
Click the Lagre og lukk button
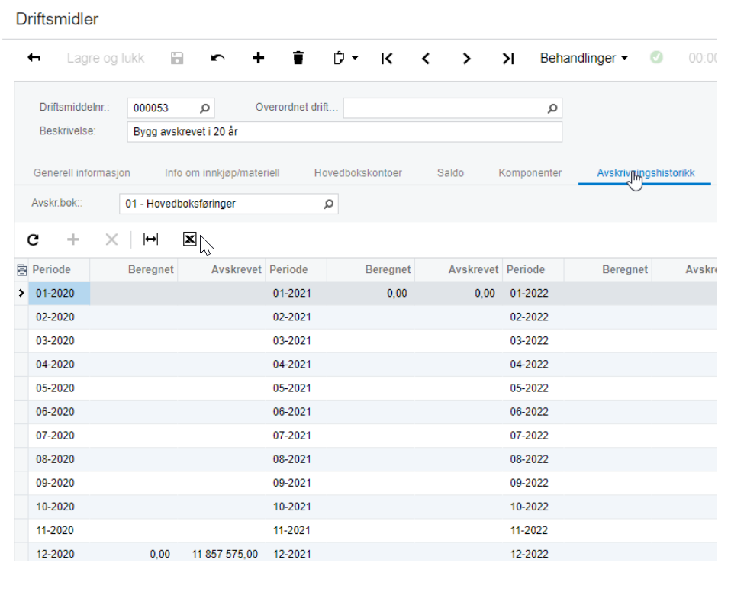[105, 58]
